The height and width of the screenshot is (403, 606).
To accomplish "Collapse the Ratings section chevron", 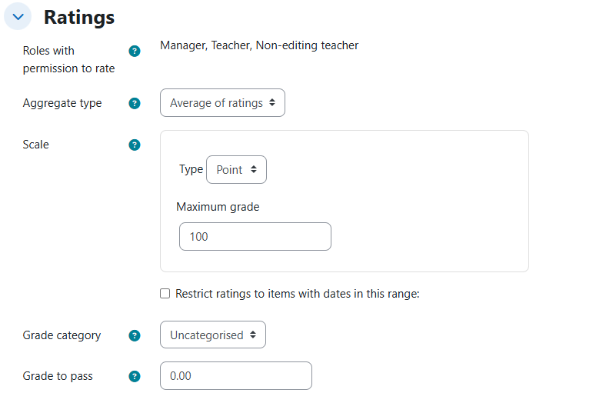I will pos(18,17).
